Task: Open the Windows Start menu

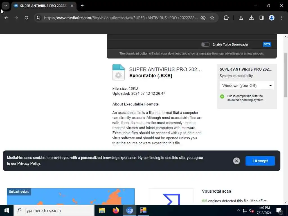Action: [7, 210]
